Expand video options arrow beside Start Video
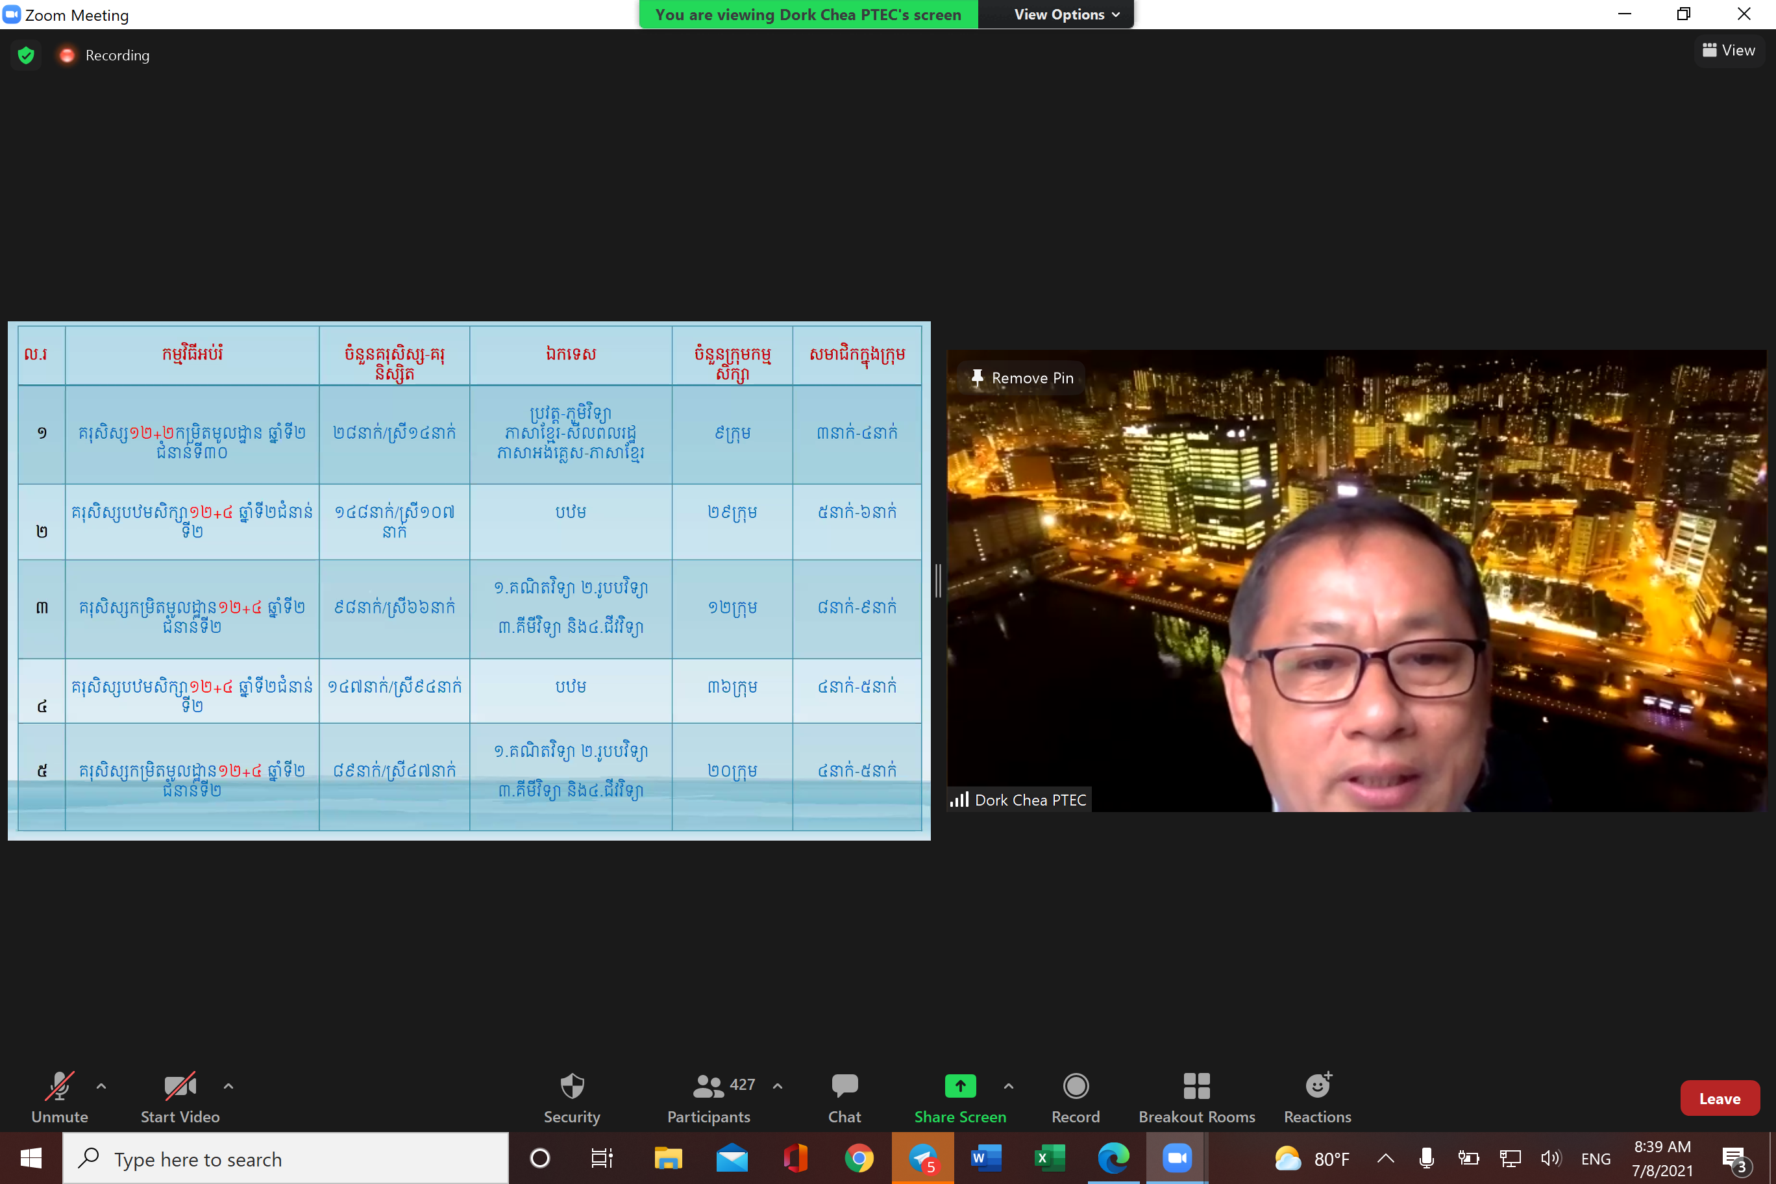 [228, 1086]
